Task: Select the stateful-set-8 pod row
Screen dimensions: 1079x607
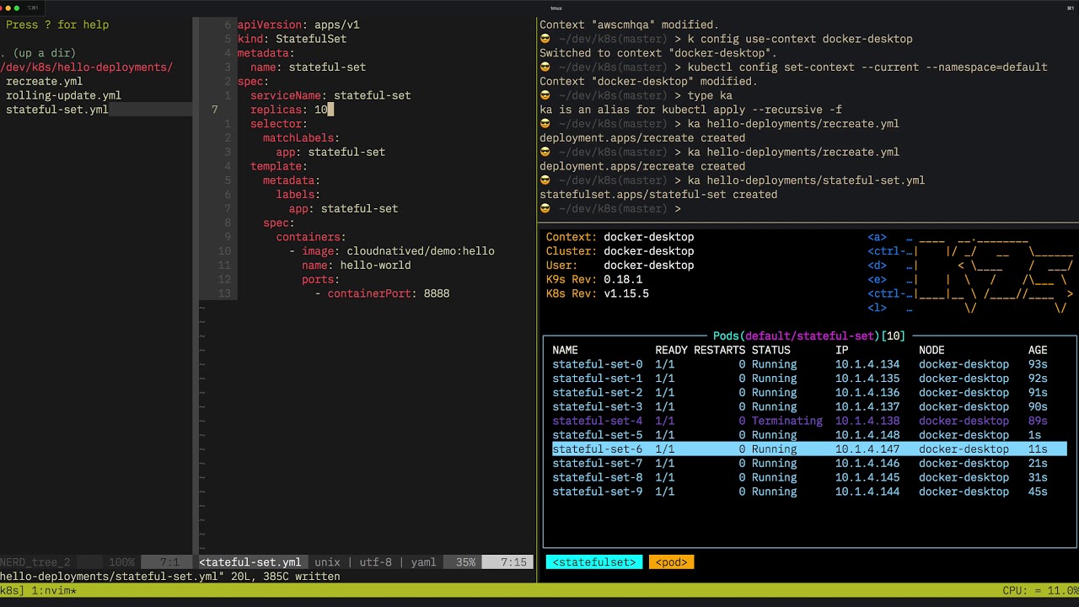Action: click(809, 477)
